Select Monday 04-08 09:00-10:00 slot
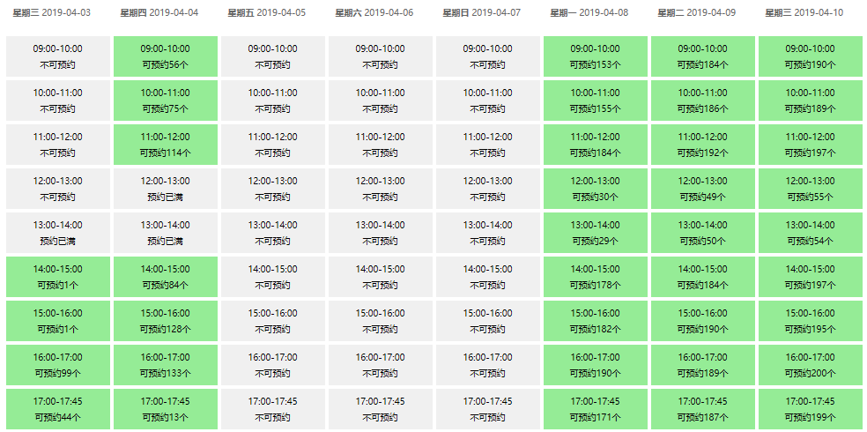Image resolution: width=867 pixels, height=432 pixels. point(596,56)
